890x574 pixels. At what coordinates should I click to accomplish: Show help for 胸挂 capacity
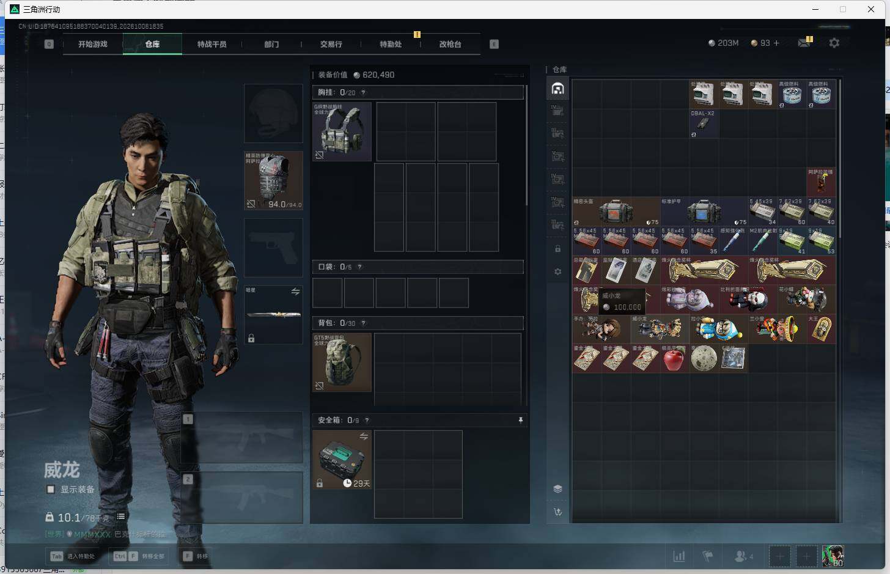point(363,92)
